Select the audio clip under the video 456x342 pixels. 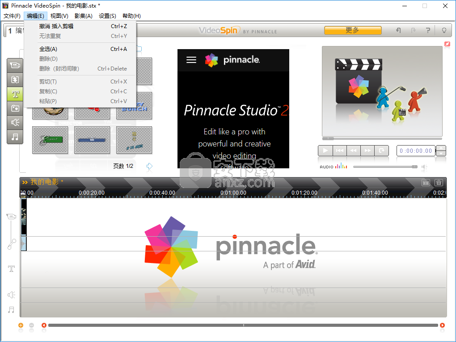[24, 243]
